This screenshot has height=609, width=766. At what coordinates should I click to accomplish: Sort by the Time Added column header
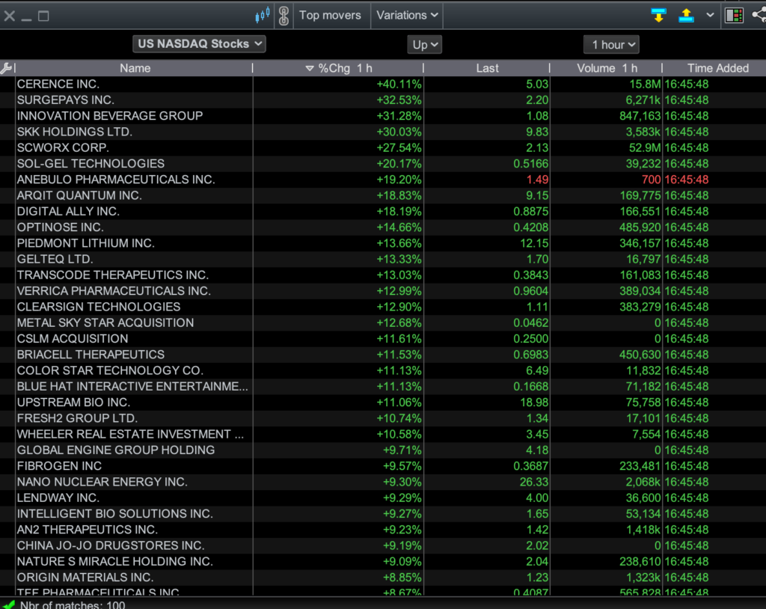717,68
